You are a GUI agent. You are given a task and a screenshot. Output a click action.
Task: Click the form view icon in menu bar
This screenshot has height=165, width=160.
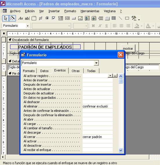[5, 11]
